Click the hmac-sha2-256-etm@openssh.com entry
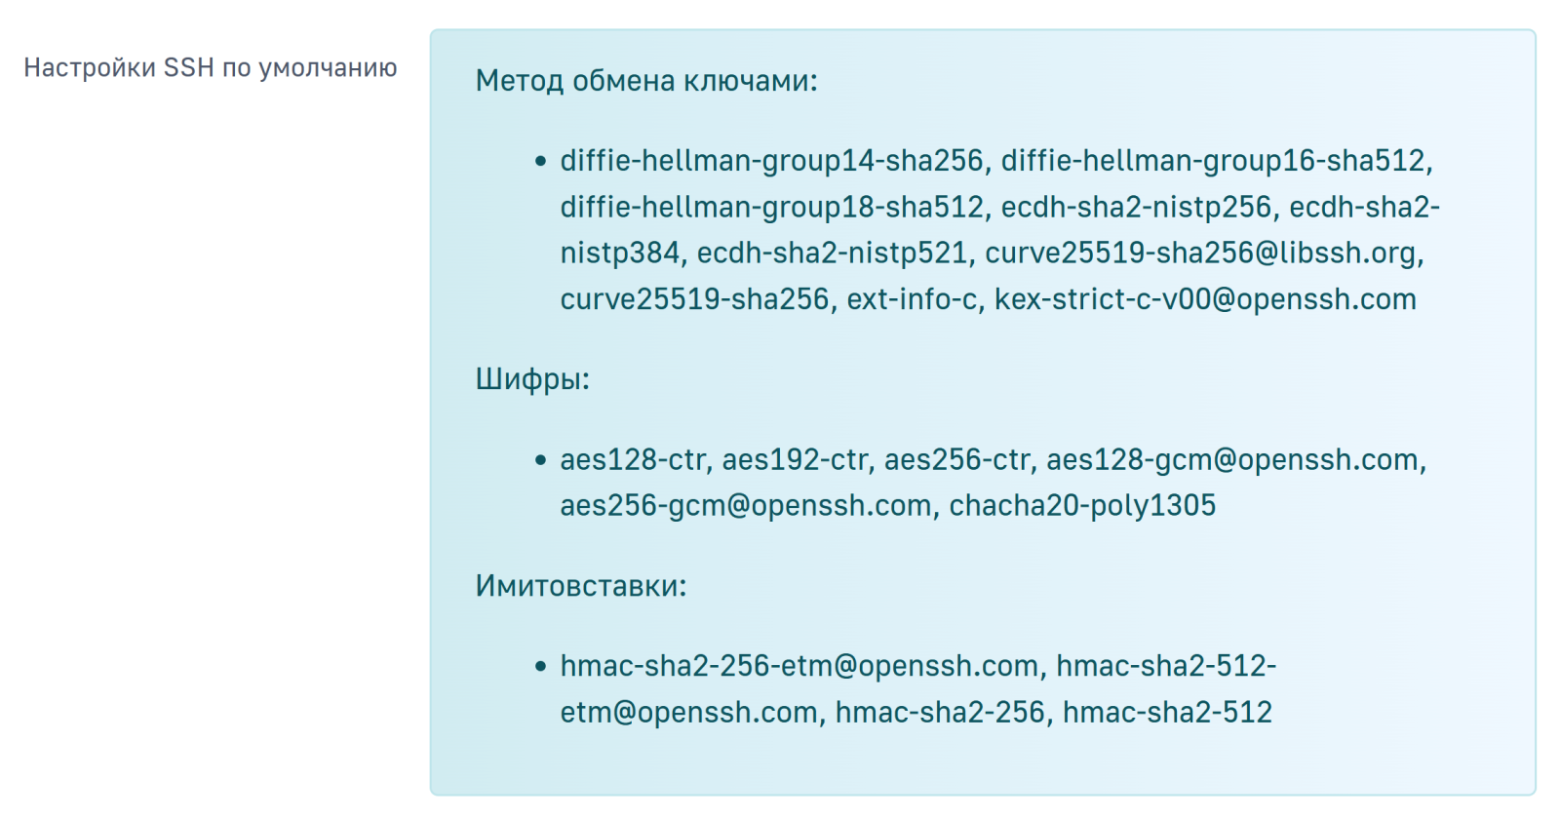 click(x=799, y=666)
